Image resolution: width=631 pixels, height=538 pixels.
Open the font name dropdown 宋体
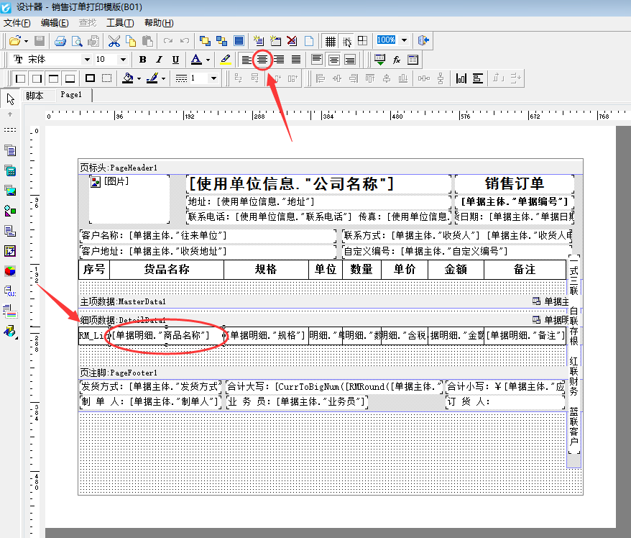[x=88, y=60]
